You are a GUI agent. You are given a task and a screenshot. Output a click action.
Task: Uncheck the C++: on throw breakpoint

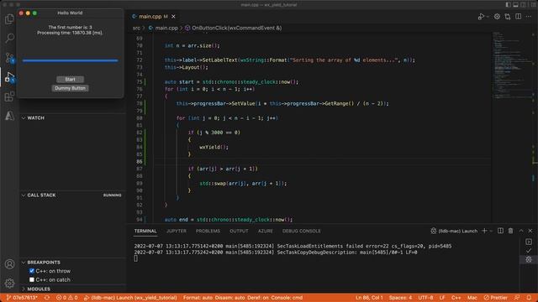(32, 271)
